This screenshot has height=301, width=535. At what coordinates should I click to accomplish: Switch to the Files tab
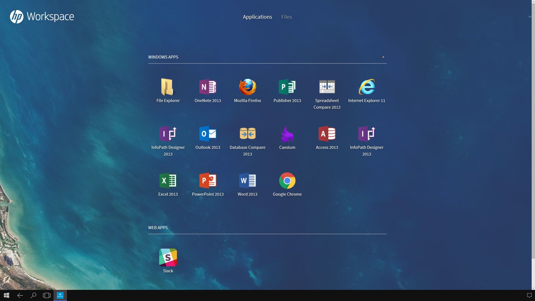tap(286, 17)
